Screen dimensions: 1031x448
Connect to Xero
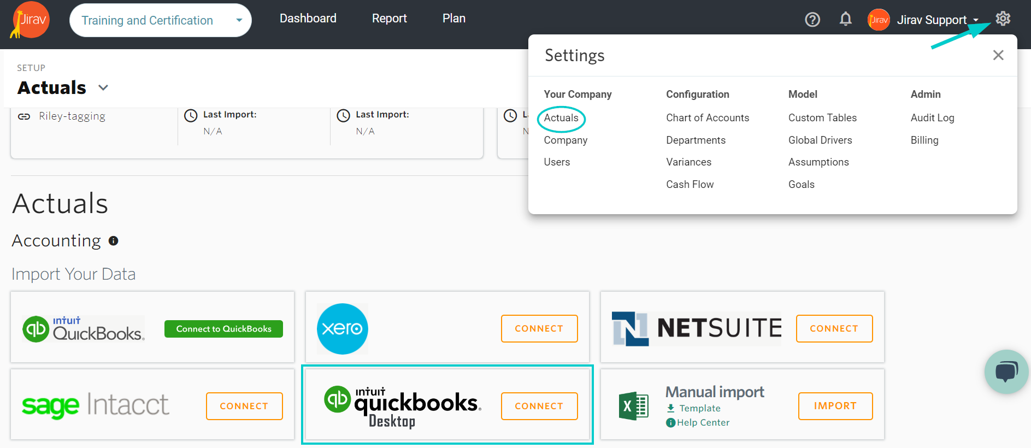[539, 328]
